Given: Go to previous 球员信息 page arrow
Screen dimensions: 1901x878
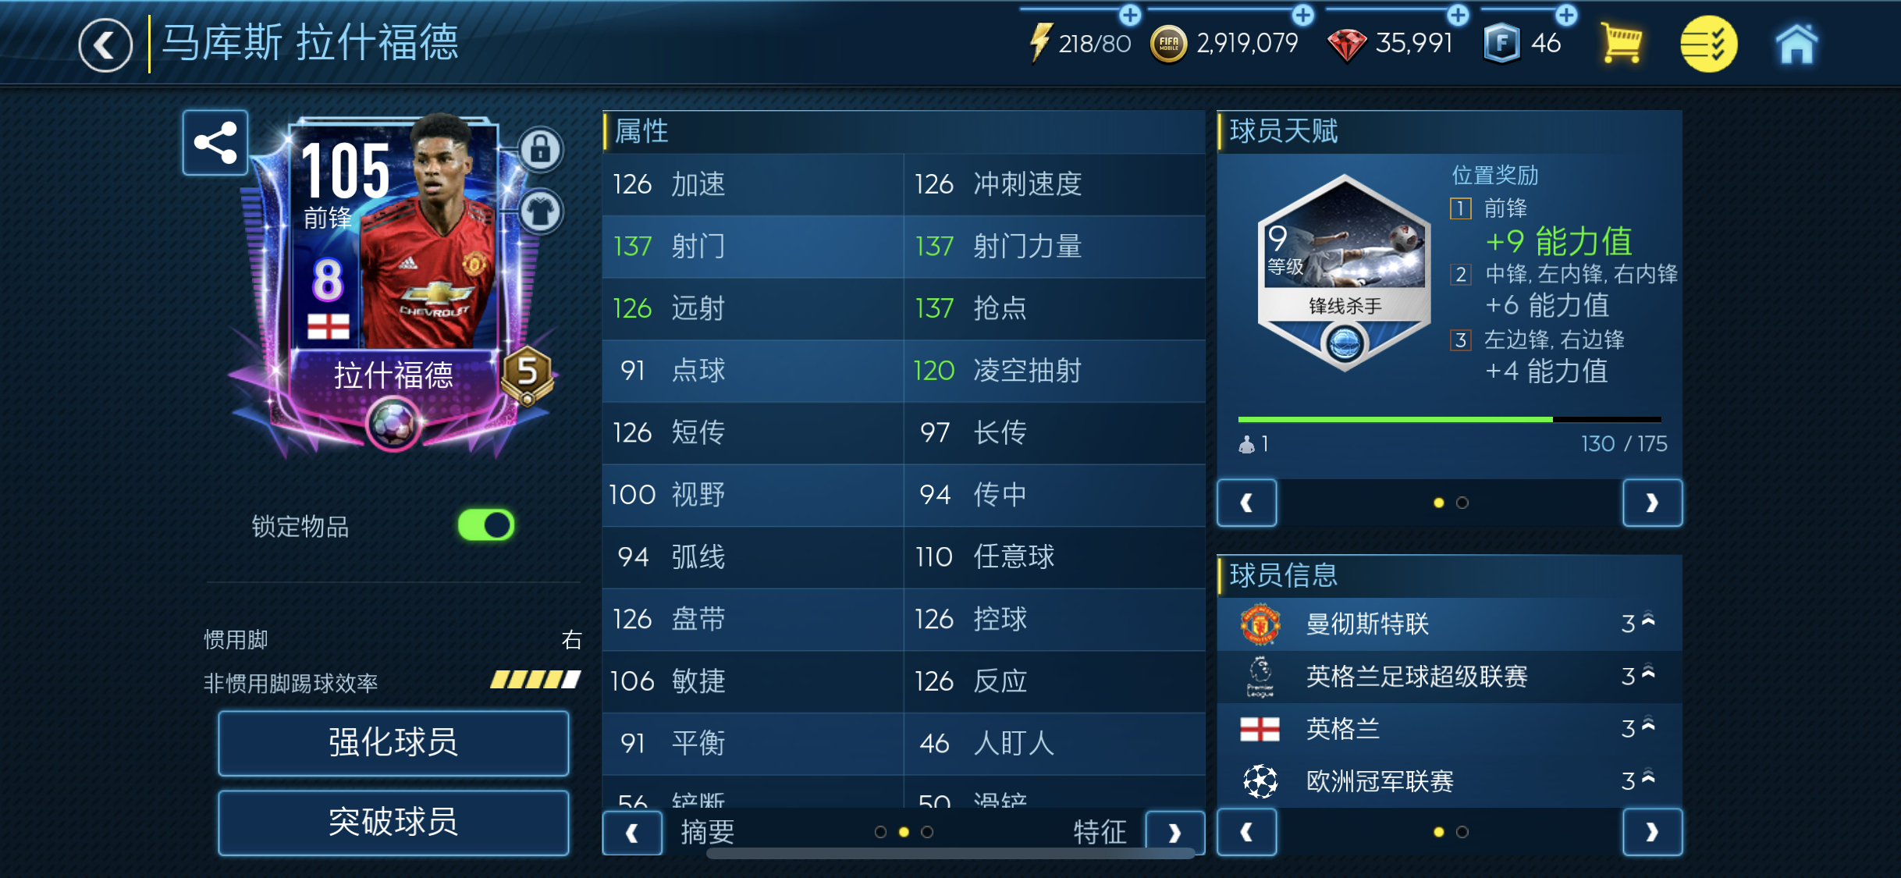Looking at the screenshot, I should click(1247, 832).
